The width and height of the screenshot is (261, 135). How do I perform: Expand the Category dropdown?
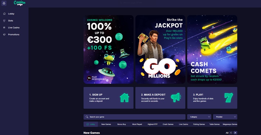click(x=199, y=117)
